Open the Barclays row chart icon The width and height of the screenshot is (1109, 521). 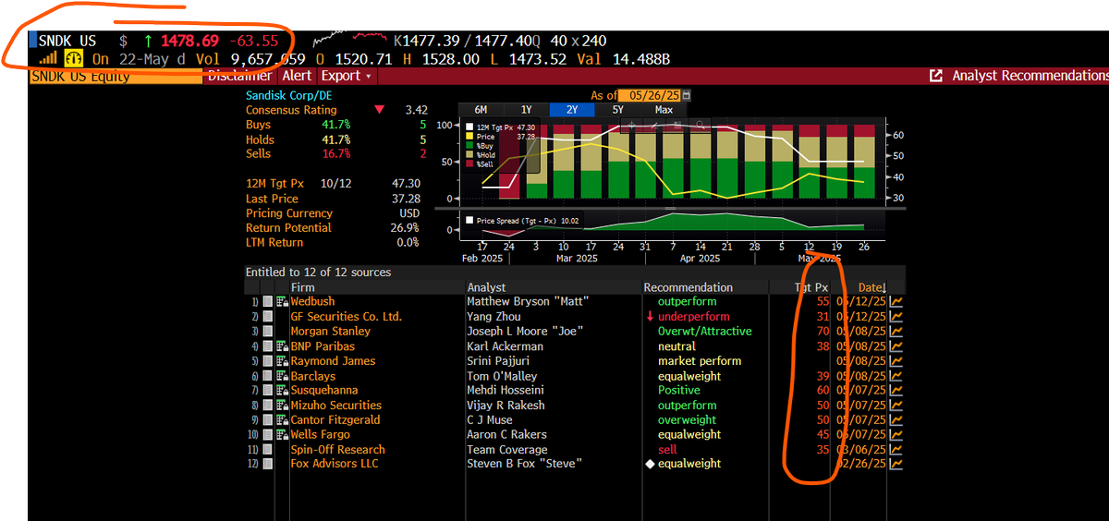(x=896, y=376)
